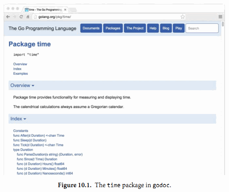Go back using the browser back arrow
This screenshot has height=192, width=229.
tap(8, 17)
